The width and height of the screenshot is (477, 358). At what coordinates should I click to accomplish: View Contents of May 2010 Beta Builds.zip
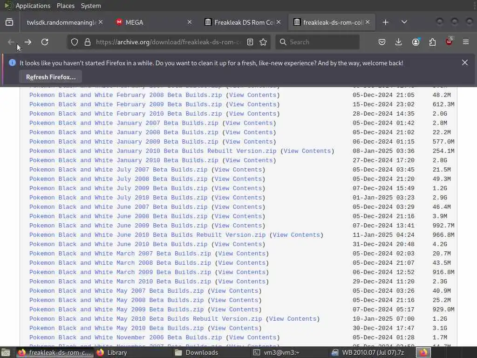235,328
